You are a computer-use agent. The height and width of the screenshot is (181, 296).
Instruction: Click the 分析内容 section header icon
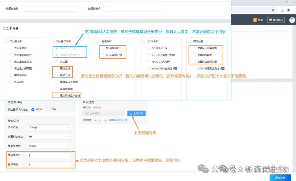[4, 28]
